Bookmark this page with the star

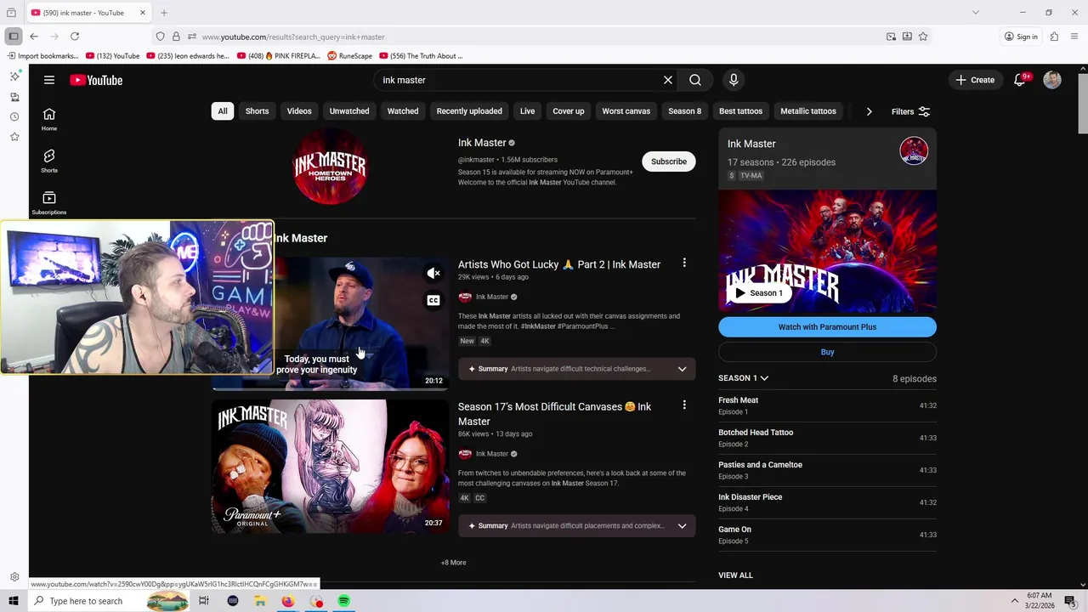(x=923, y=37)
